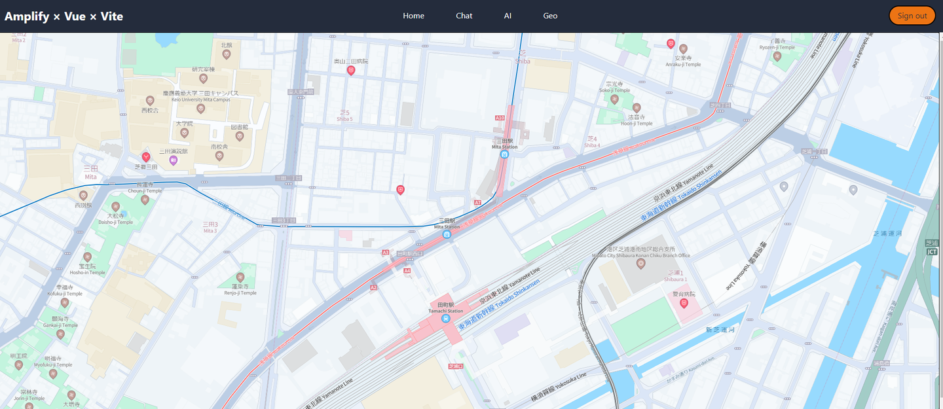
Task: Click the 奥山三田病院 hospital marker
Action: [x=351, y=71]
